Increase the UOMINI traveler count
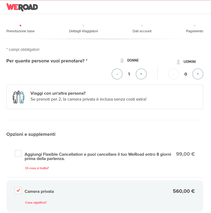The image size is (211, 213). (x=198, y=74)
